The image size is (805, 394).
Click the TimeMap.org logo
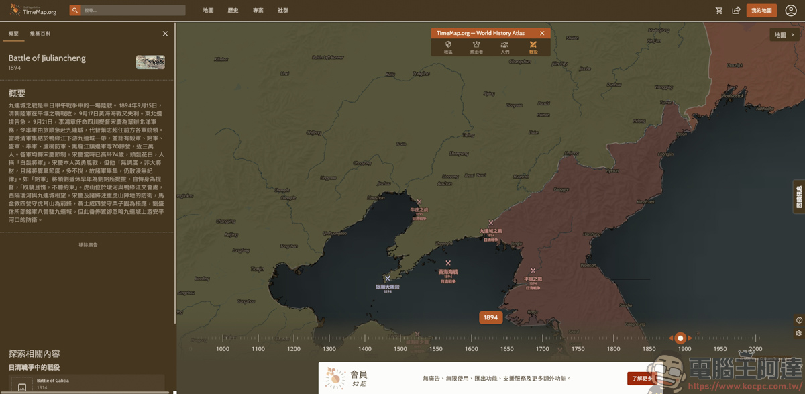coord(34,10)
